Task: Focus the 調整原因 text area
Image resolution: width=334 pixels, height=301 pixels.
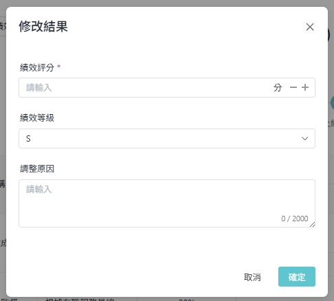Action: pos(167,203)
